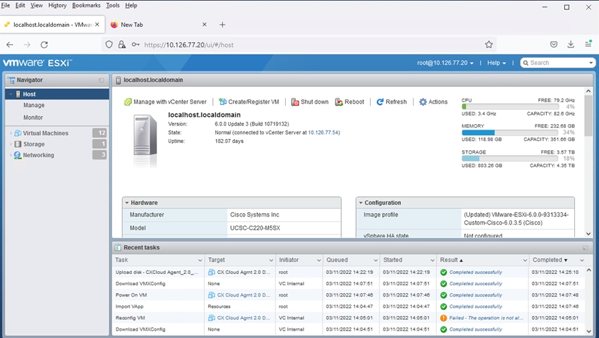The width and height of the screenshot is (599, 338).
Task: Open the Tools menu
Action: [x=112, y=5]
